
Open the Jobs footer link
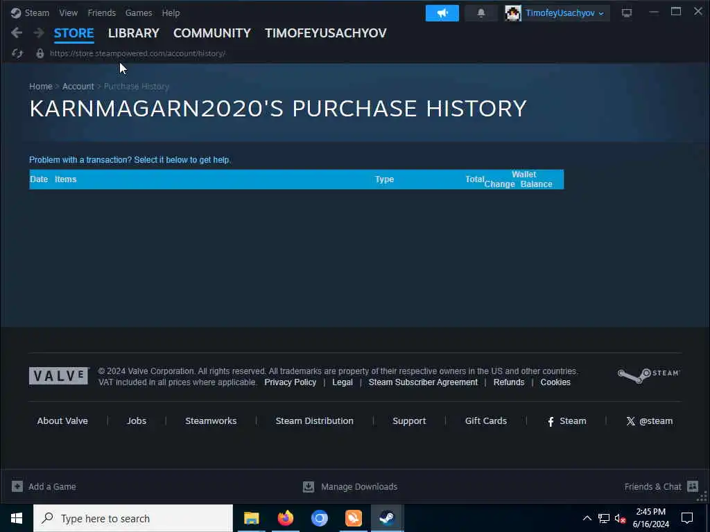pos(137,420)
